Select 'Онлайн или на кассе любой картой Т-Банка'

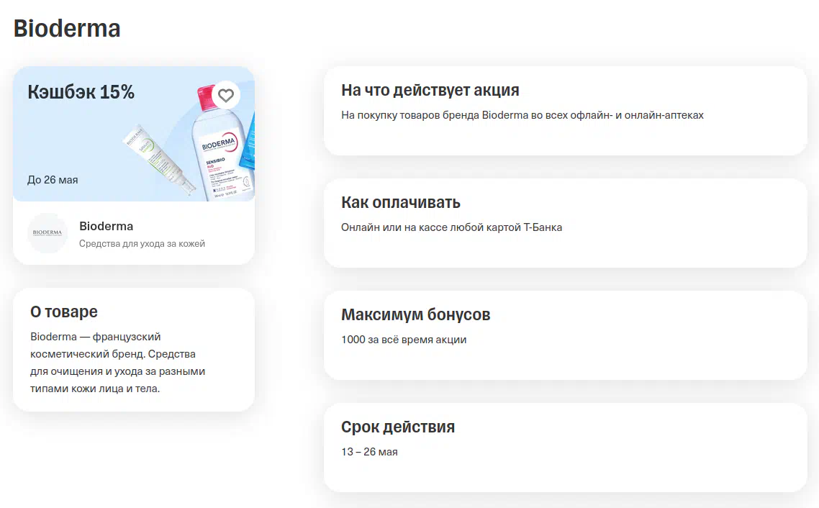pos(452,227)
